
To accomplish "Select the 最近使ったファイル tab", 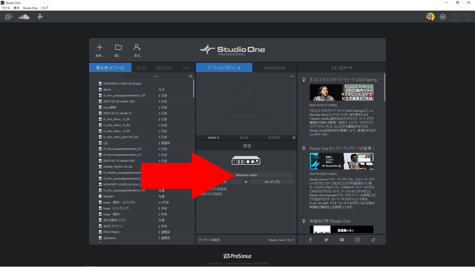I will pyautogui.click(x=110, y=68).
